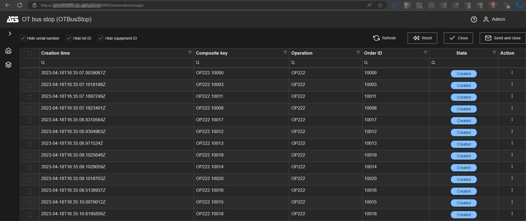Select the row checkbox for order 10000
This screenshot has width=526, height=221.
30,74
